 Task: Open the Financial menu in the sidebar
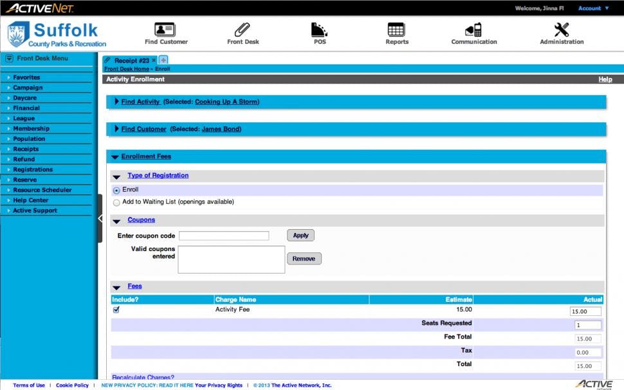point(26,107)
